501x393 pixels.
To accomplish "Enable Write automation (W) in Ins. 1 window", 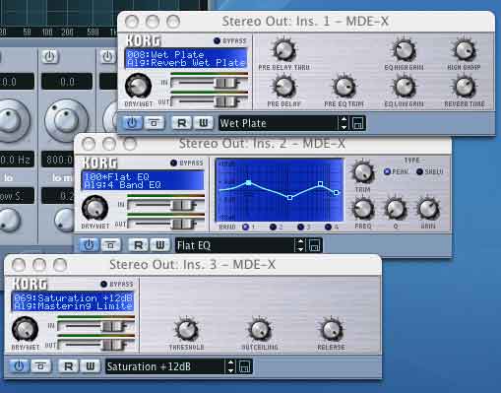I will 204,123.
